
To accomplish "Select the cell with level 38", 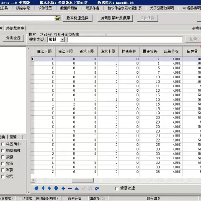I will point(150,172).
